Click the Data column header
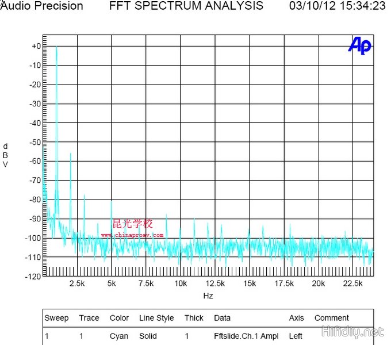391x345 pixels. click(222, 318)
